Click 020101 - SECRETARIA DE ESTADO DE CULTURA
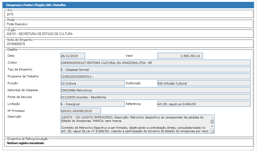Screen dimensions: 257x151 coord(40,34)
